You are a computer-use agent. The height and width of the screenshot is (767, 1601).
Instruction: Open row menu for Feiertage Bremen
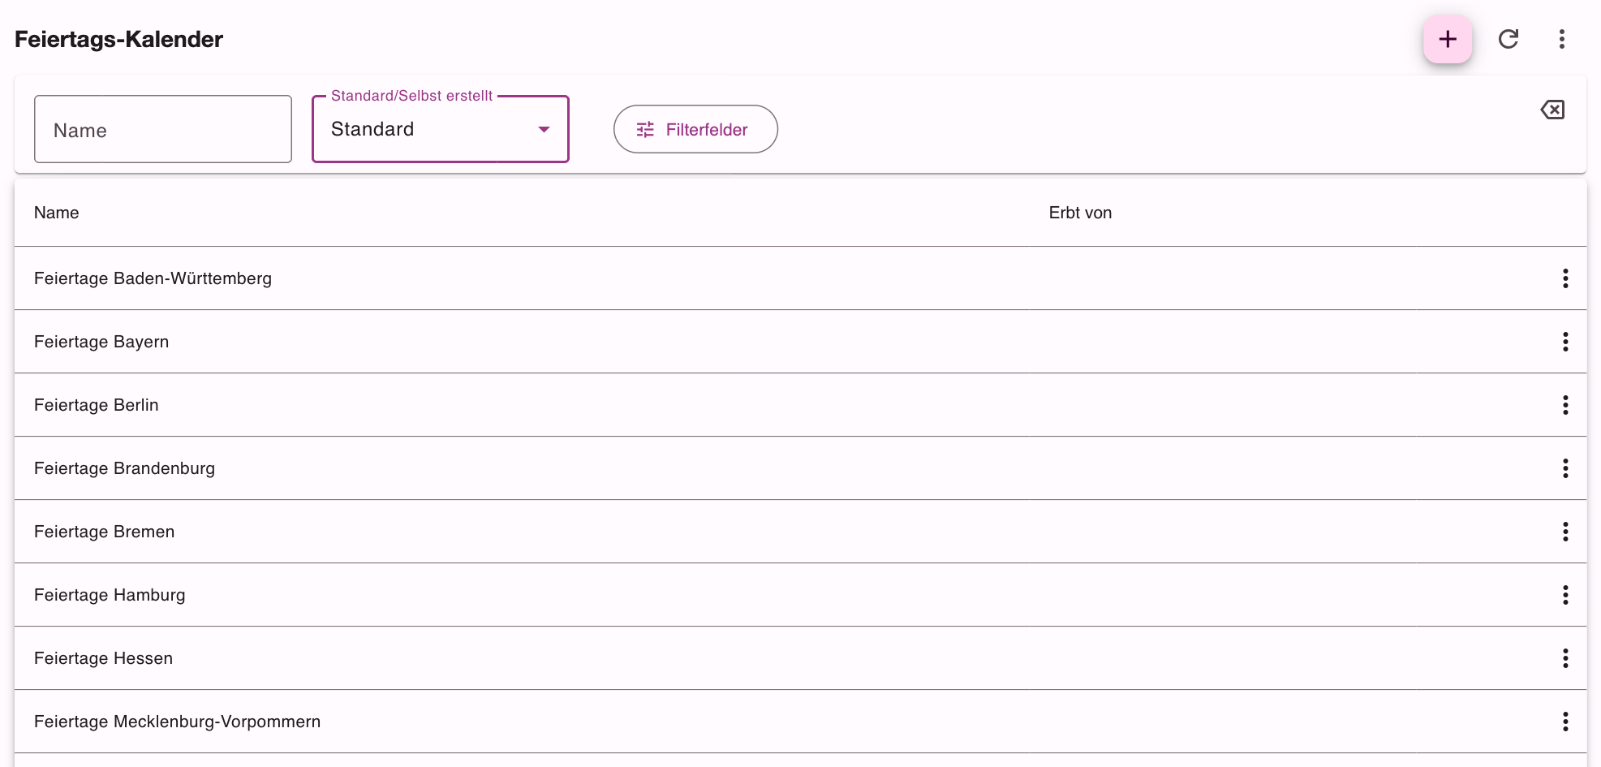[x=1565, y=532]
